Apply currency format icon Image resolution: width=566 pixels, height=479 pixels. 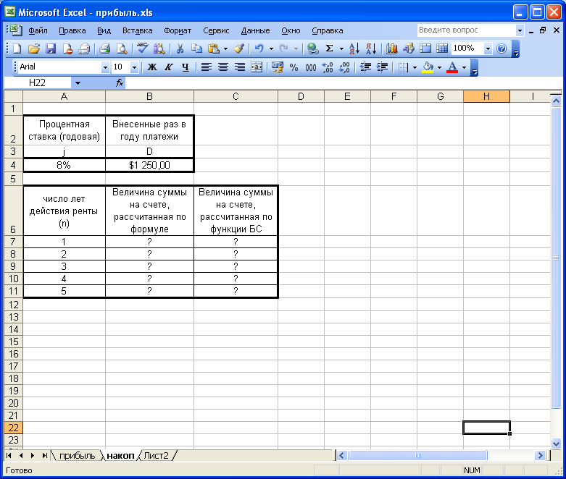click(278, 67)
